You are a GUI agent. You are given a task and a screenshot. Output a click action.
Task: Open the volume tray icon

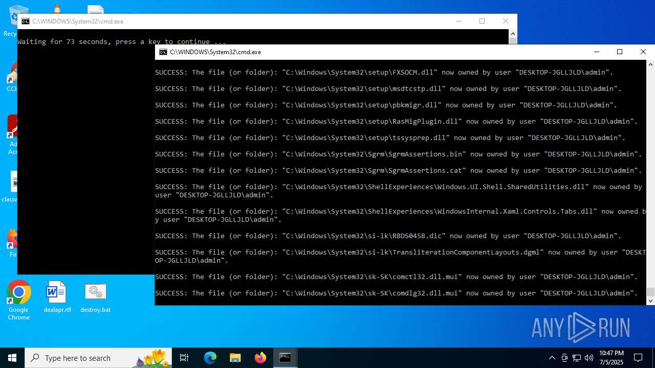(x=589, y=358)
